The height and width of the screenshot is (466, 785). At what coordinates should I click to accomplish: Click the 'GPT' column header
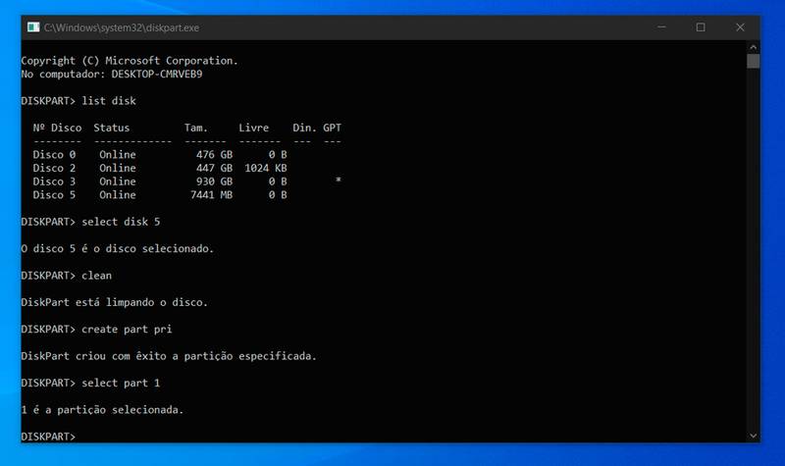(332, 128)
